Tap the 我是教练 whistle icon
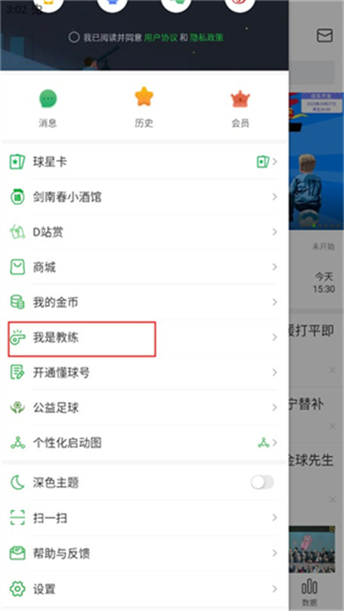 point(17,338)
